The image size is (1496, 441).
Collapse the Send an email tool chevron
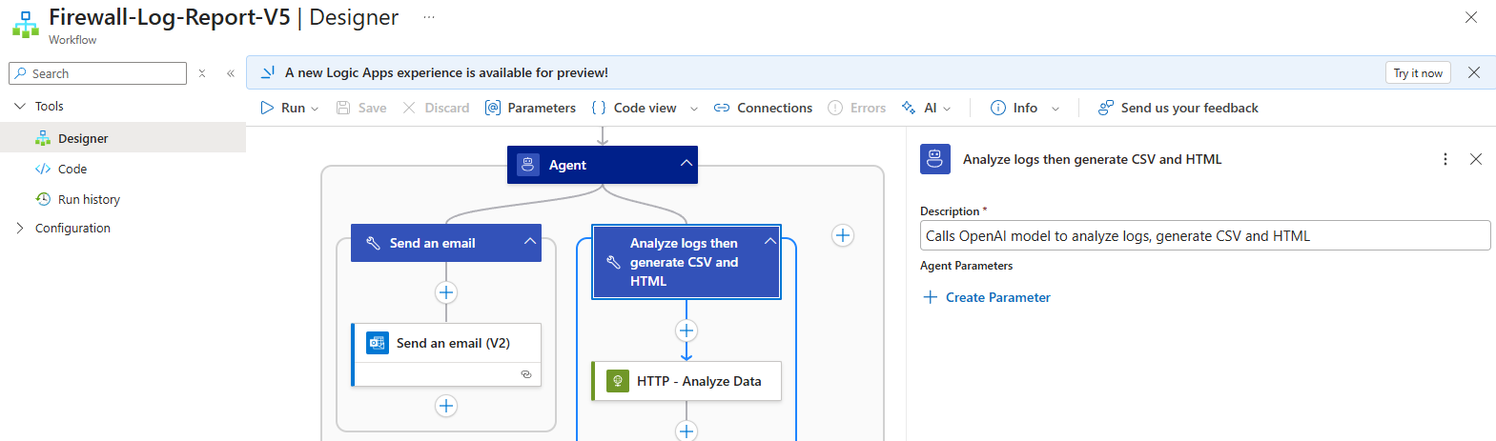(530, 242)
